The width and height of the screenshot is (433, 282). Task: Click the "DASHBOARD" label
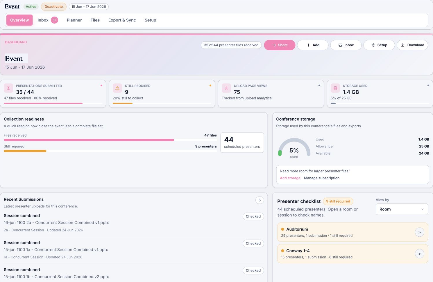16,42
